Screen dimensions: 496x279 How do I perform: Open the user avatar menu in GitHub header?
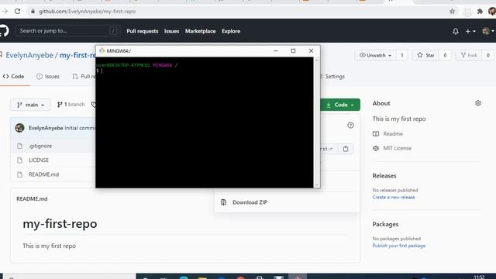point(488,31)
